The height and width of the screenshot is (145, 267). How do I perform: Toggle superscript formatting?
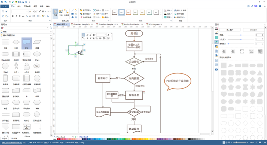coord(30,16)
